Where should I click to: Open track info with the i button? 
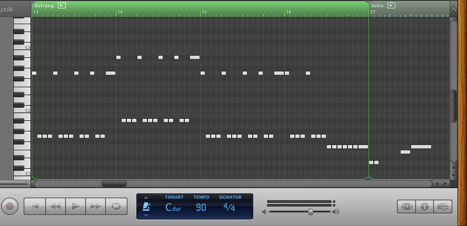point(424,207)
